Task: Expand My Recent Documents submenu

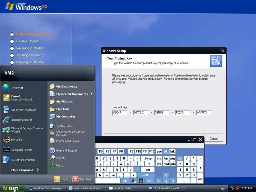Action: pyautogui.click(x=71, y=94)
